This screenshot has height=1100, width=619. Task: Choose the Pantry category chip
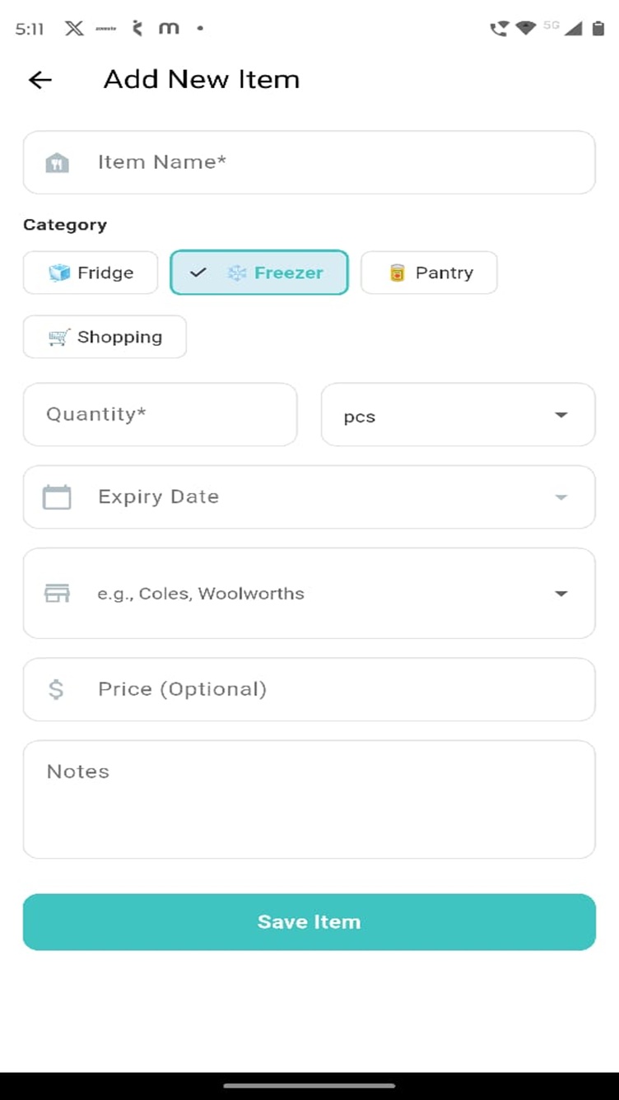pos(429,273)
